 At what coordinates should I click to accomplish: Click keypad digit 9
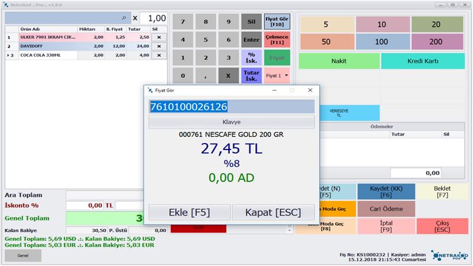[x=228, y=22]
